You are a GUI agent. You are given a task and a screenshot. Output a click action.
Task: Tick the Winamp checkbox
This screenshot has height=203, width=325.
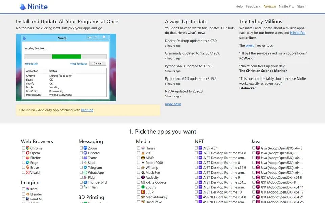(138, 167)
